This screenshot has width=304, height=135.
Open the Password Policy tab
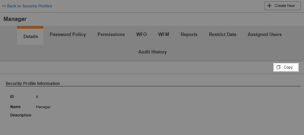coord(68,34)
